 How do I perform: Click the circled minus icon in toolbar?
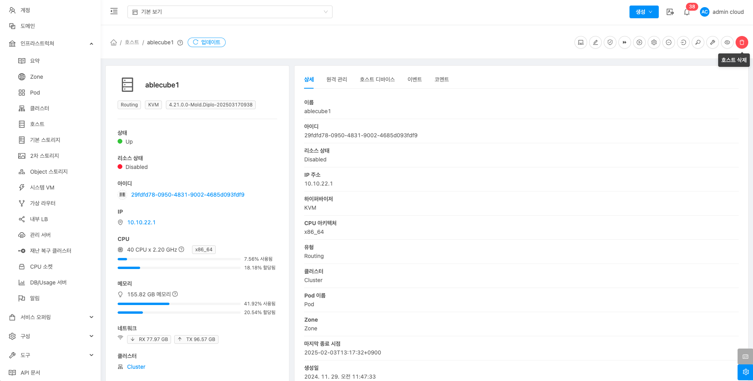[x=669, y=42]
